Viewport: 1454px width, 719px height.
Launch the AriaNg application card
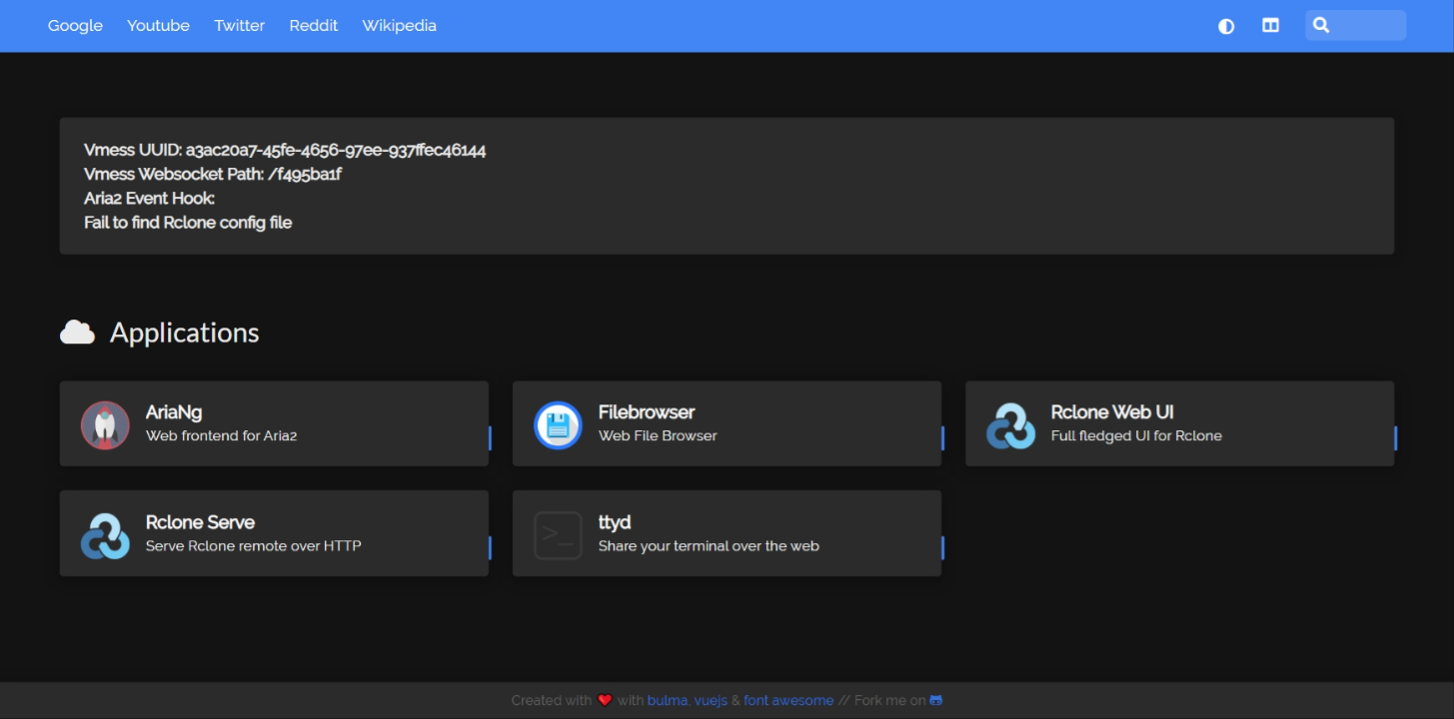tap(274, 423)
